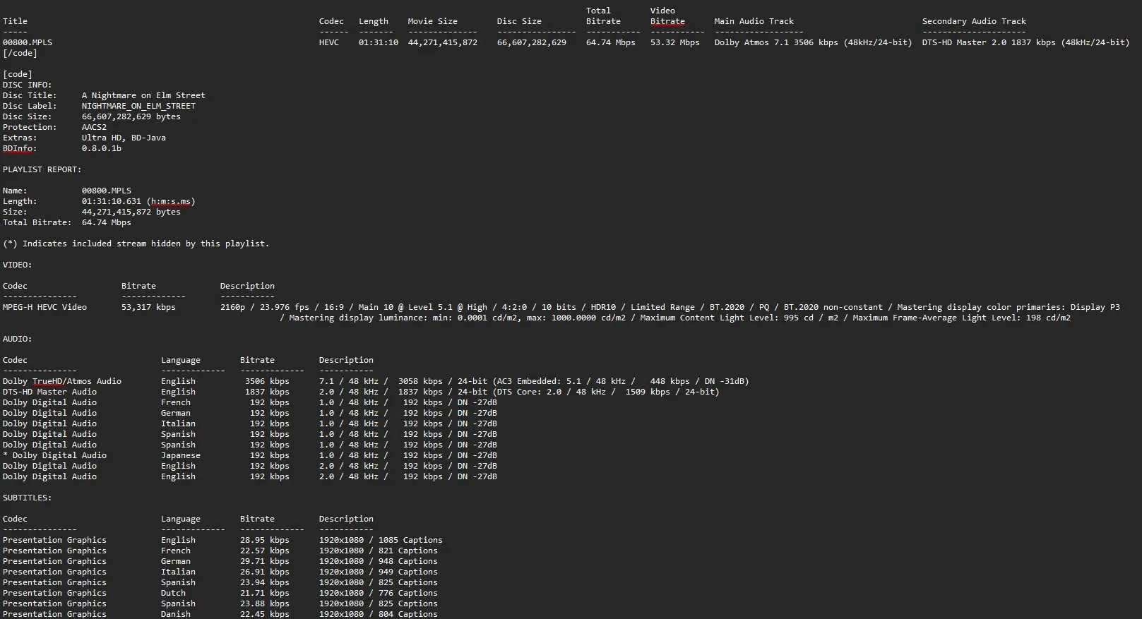This screenshot has width=1142, height=619.
Task: Click the Secondary Audio Track column header
Action: 974,21
